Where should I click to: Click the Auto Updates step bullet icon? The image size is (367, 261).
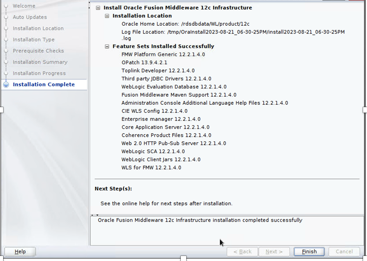tap(6, 17)
